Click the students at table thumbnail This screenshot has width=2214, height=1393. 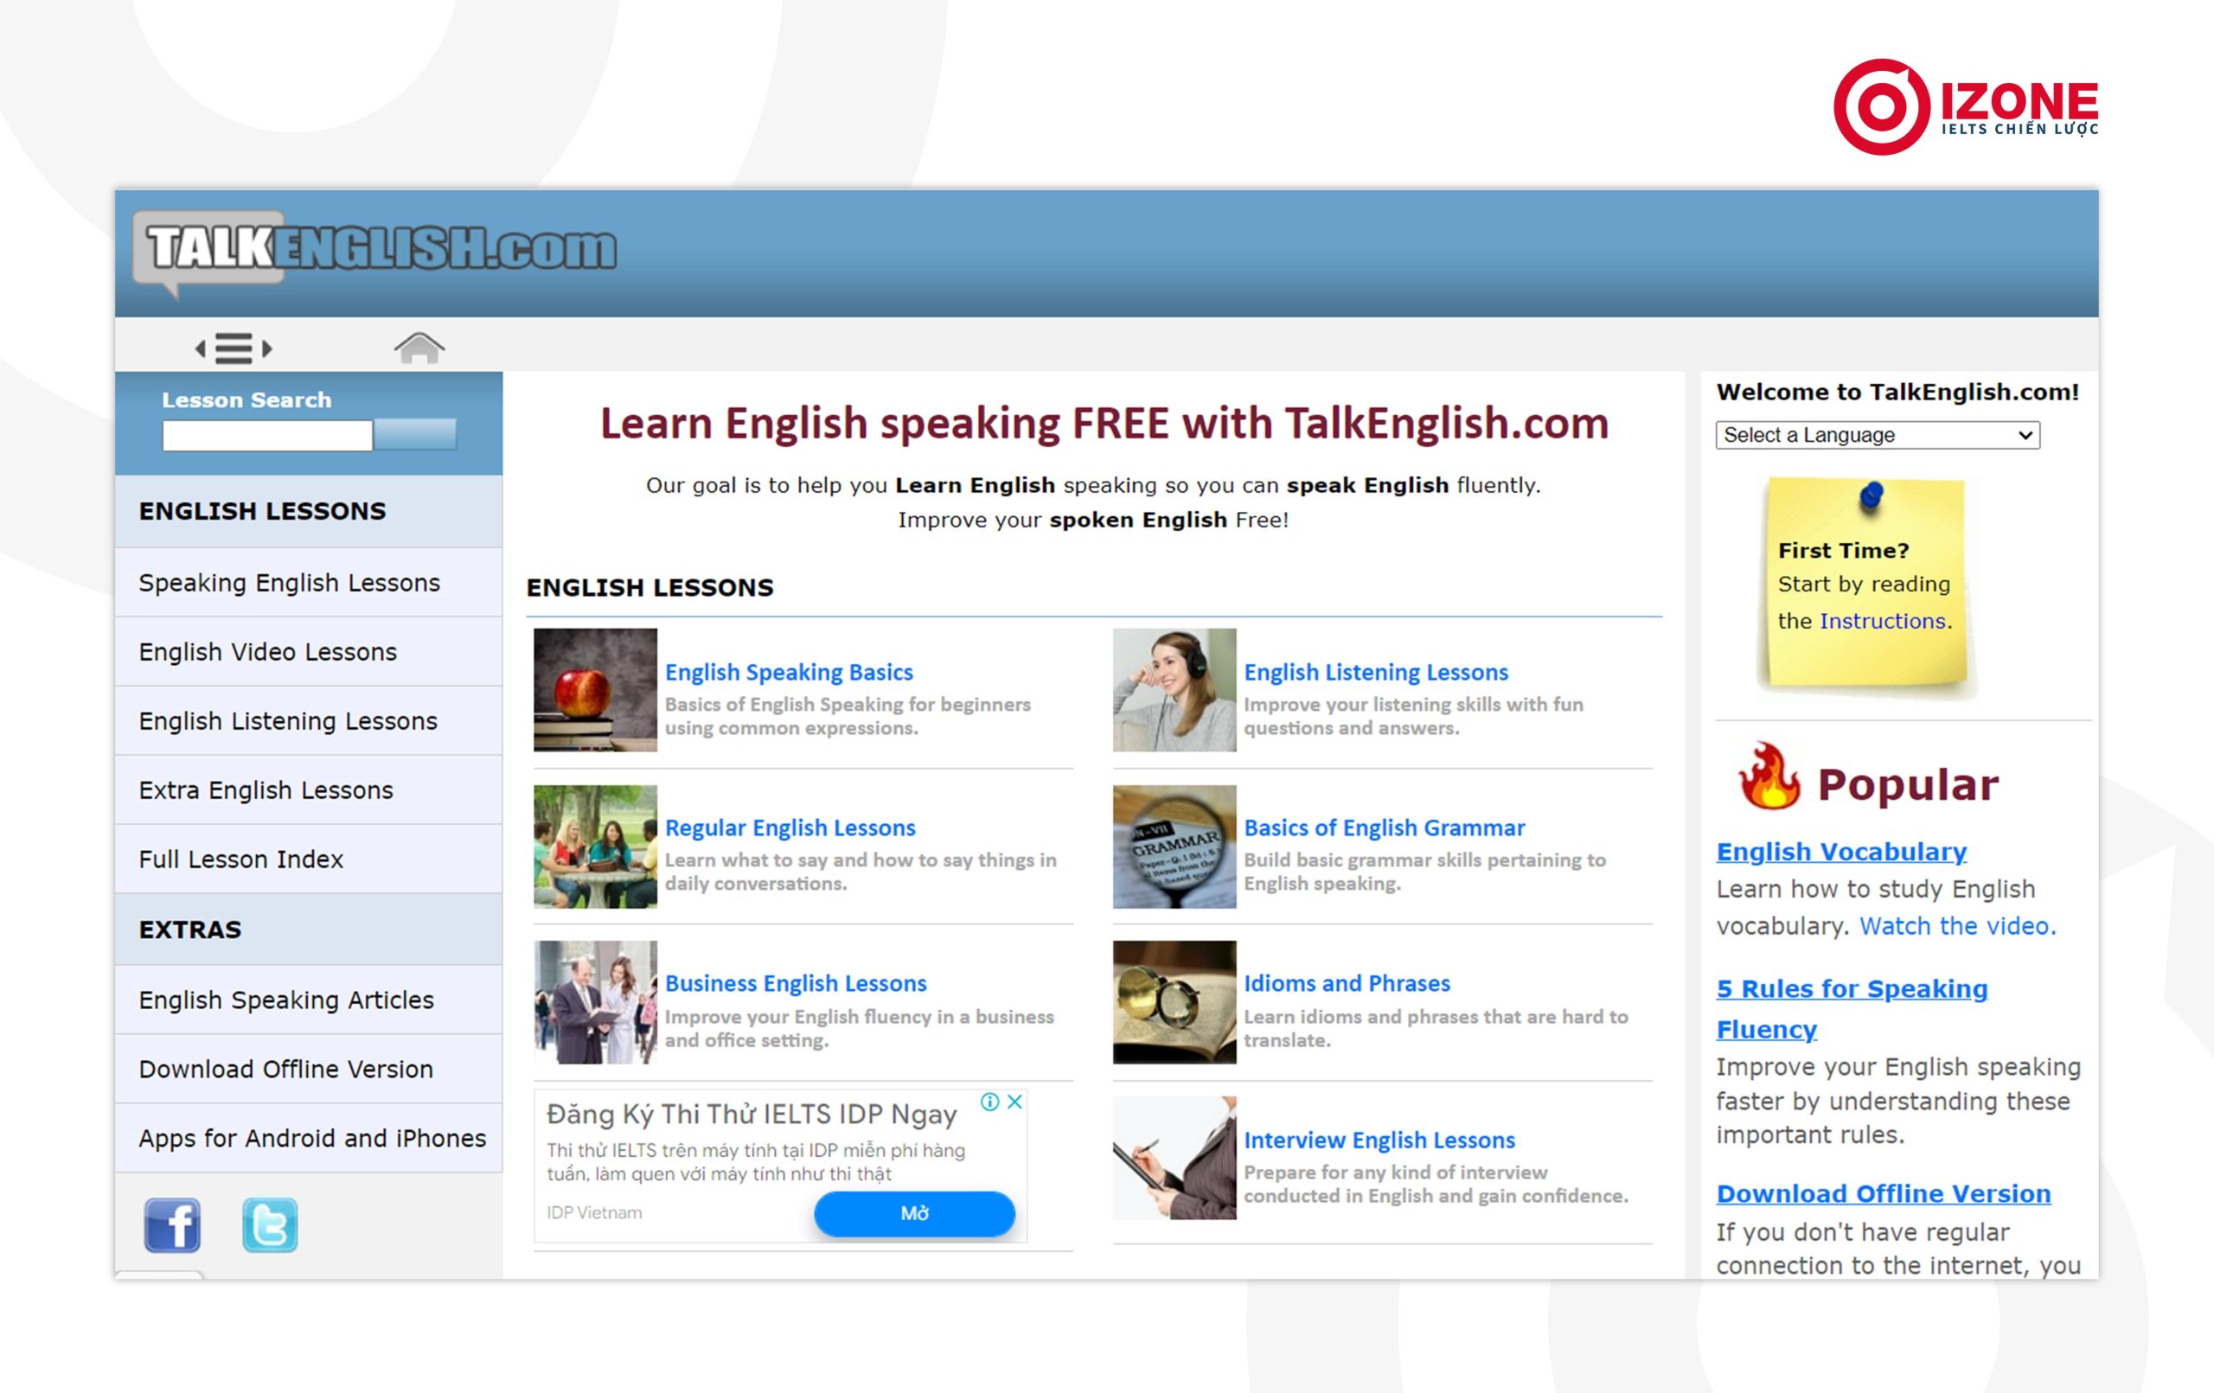(595, 846)
